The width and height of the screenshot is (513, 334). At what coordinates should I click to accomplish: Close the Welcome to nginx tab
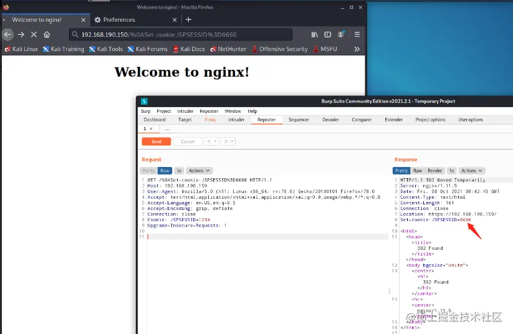(x=84, y=20)
